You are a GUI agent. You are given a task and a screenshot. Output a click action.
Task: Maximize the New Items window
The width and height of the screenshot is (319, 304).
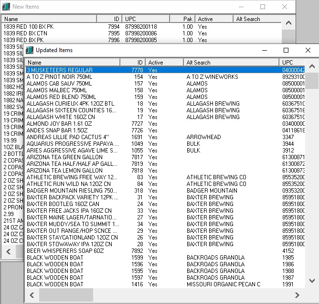pos(263,7)
